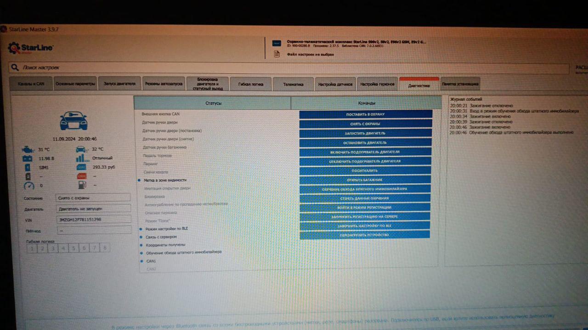Click status row Метка в зоне видимости
This screenshot has width=588, height=330.
pos(165,180)
